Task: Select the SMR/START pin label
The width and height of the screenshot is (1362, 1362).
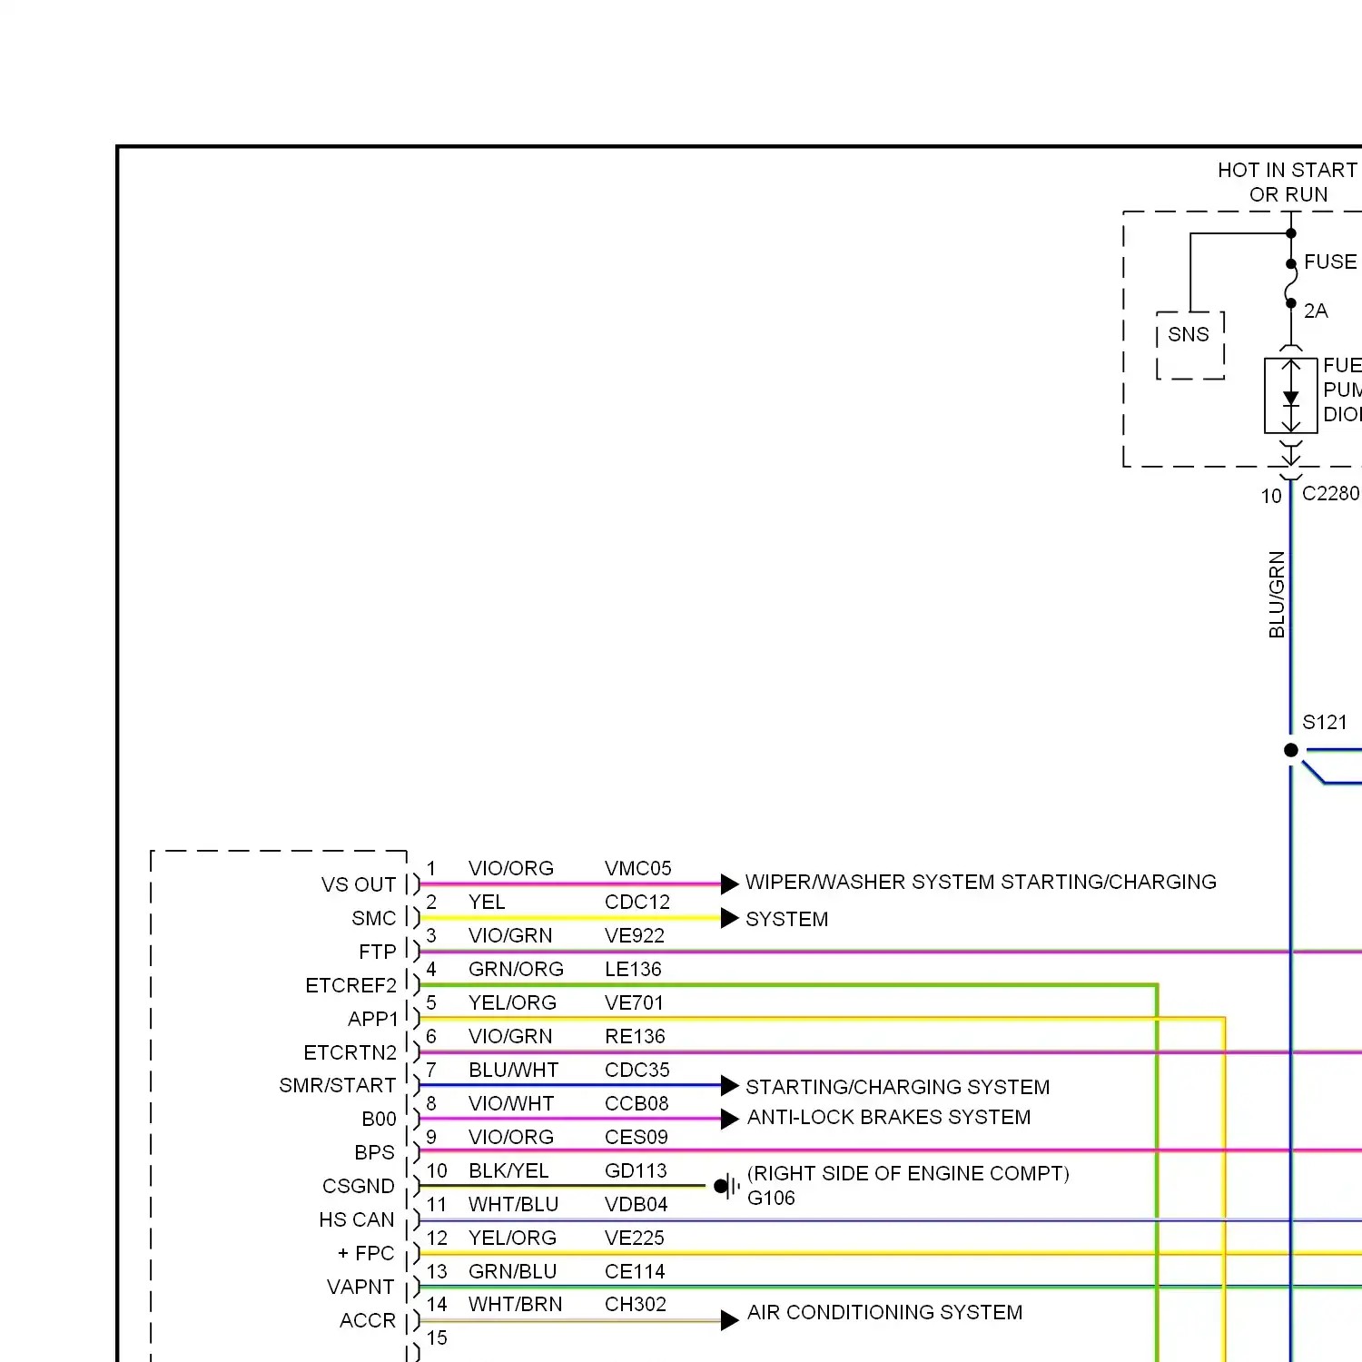Action: point(338,1085)
